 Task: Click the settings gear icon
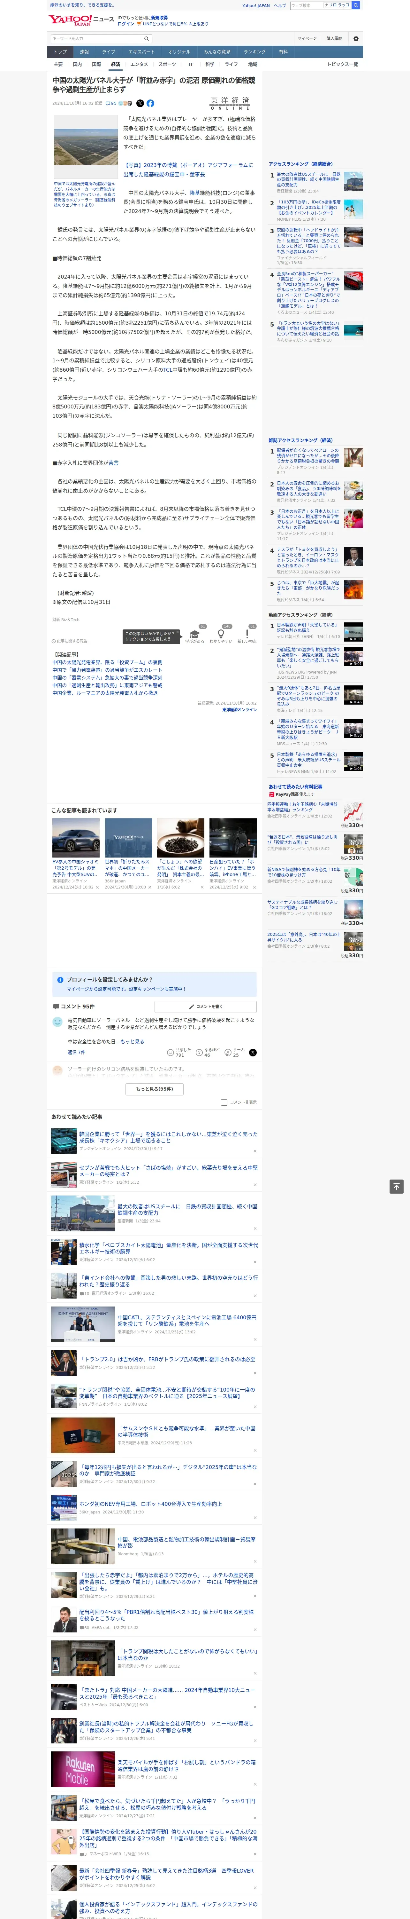[356, 38]
